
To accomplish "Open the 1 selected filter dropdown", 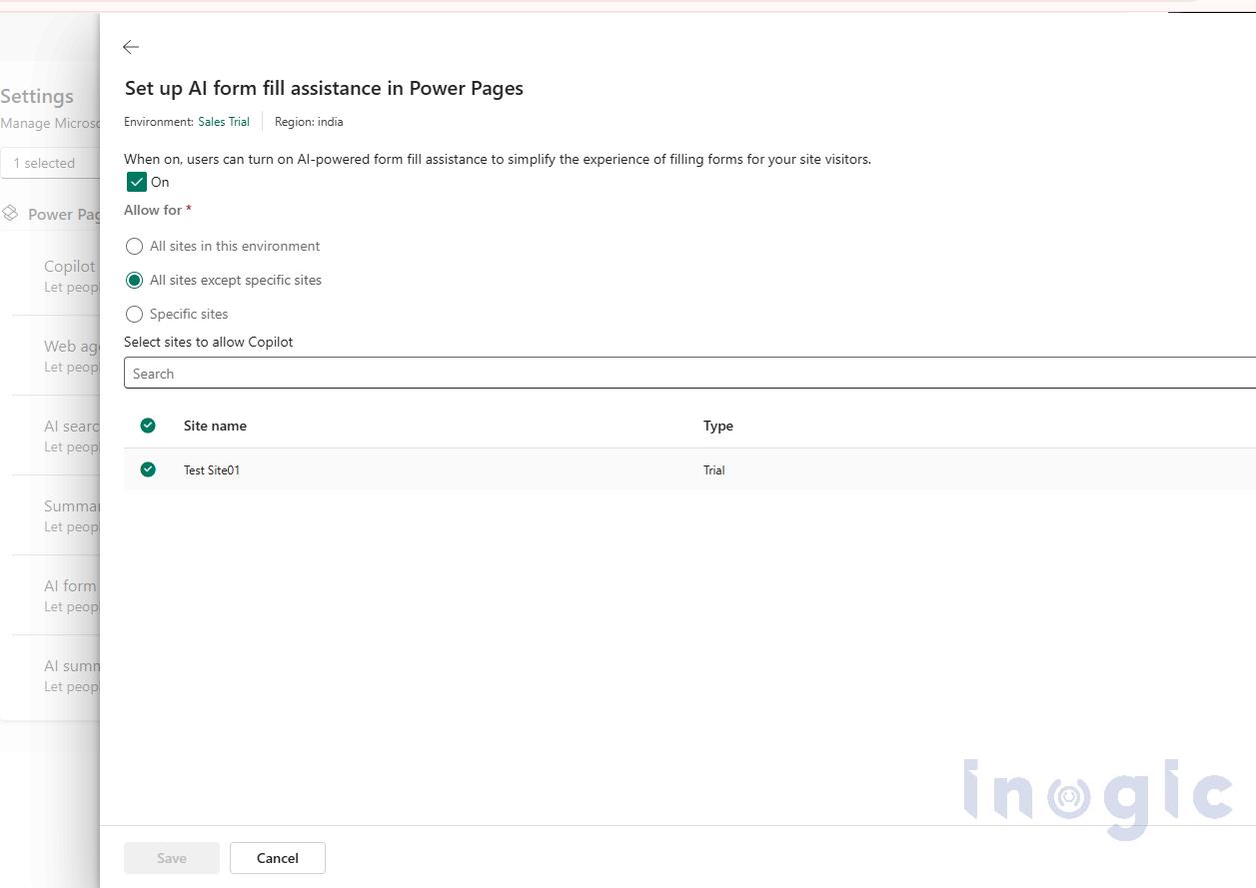I will [x=50, y=163].
